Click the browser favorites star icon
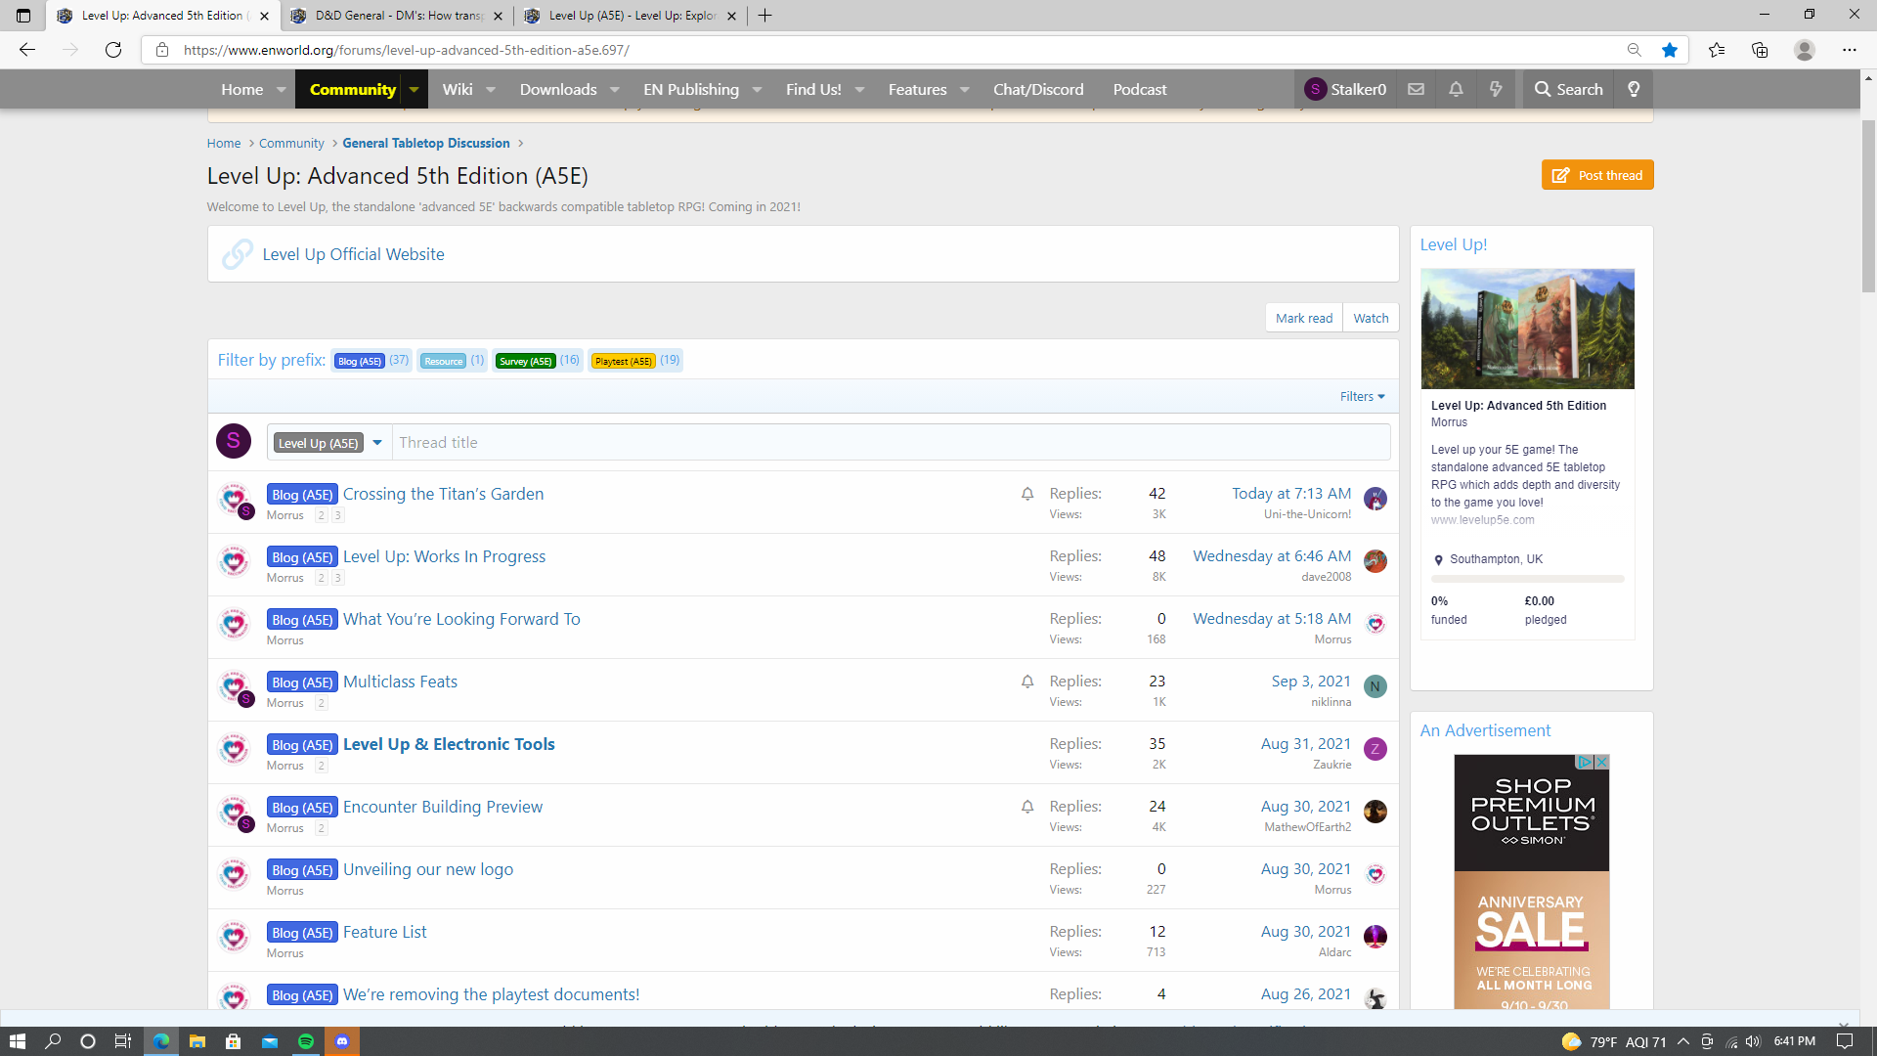 pos(1670,50)
